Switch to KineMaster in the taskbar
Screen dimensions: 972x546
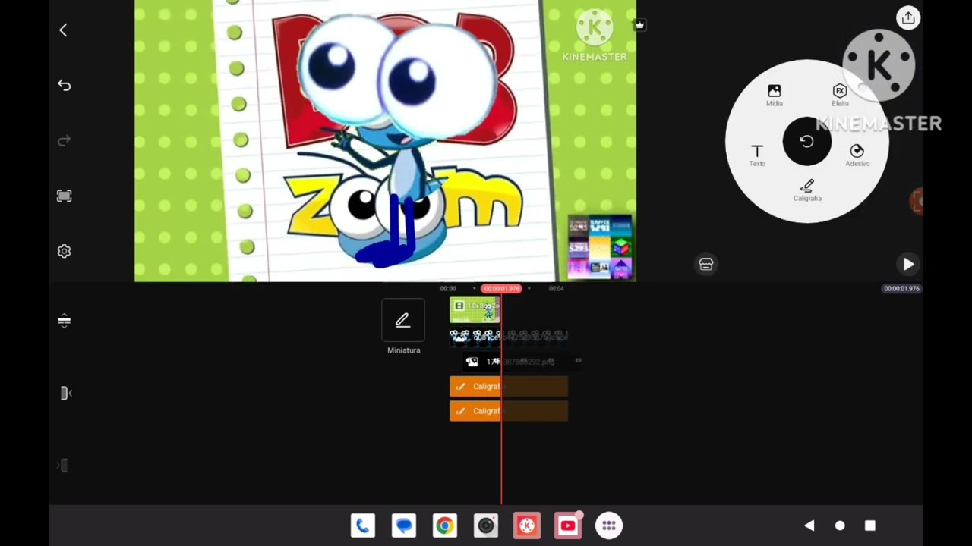[x=527, y=526]
